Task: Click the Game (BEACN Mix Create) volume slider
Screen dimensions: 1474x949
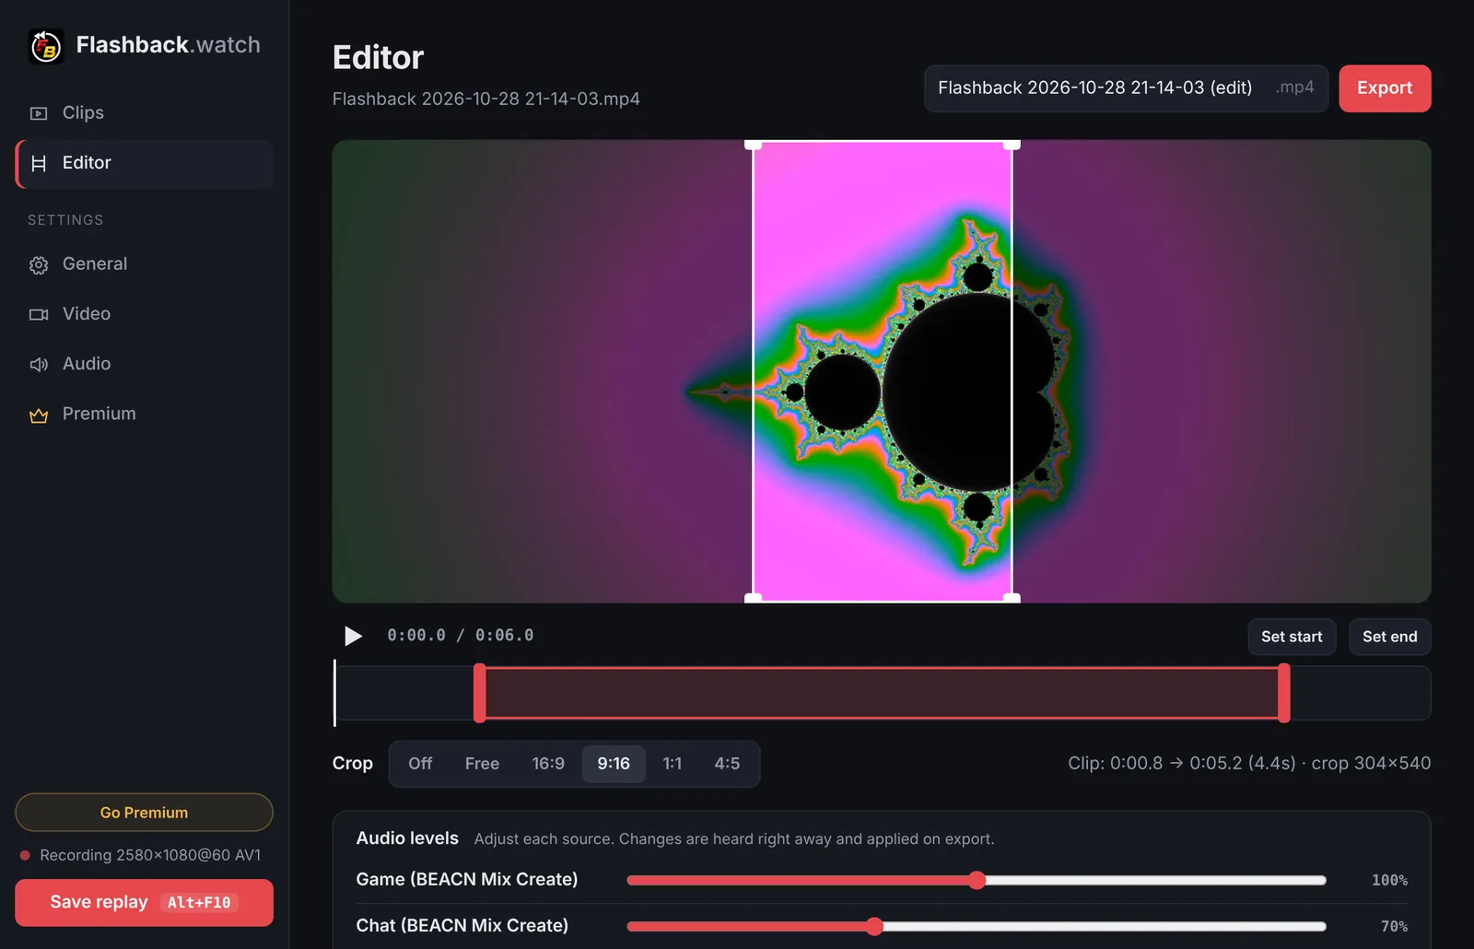Action: 977,880
